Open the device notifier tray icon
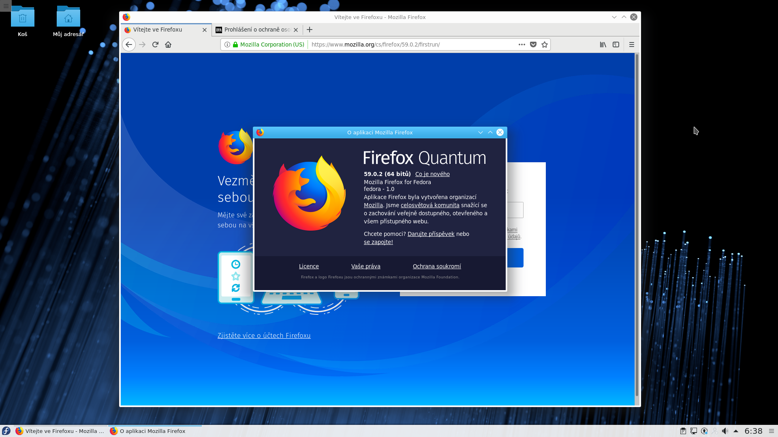 coord(694,431)
